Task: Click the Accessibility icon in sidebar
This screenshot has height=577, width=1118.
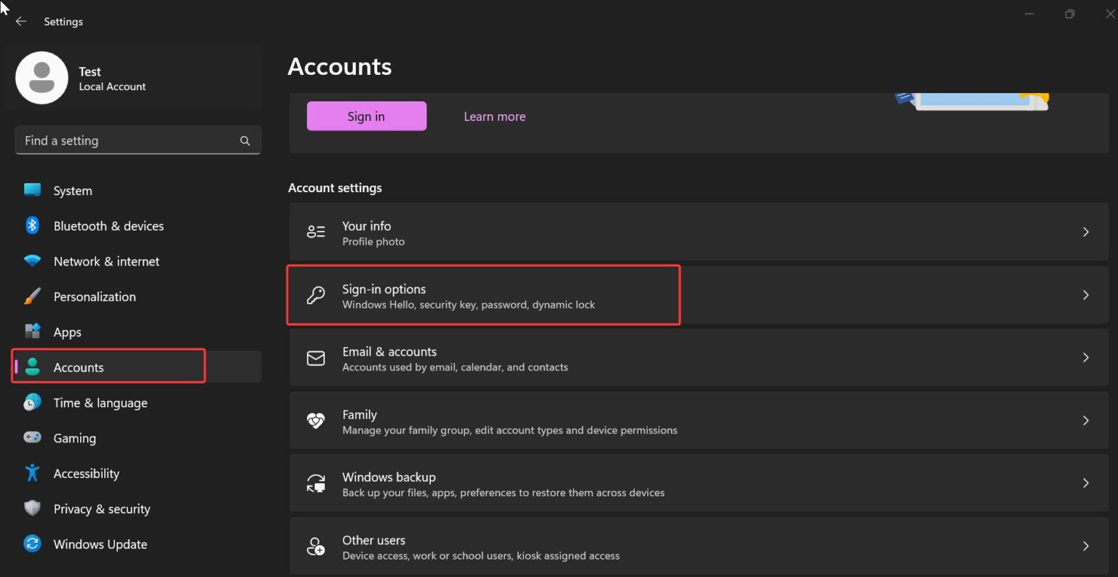Action: coord(33,473)
